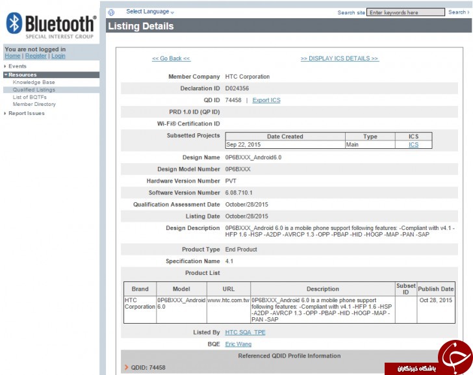Click the Subset ID column header
Viewport: 473px width, 375px height.
405,289
